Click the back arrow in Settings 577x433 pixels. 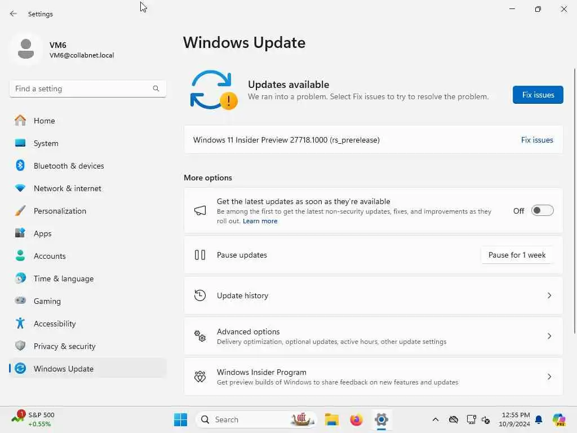click(x=14, y=14)
